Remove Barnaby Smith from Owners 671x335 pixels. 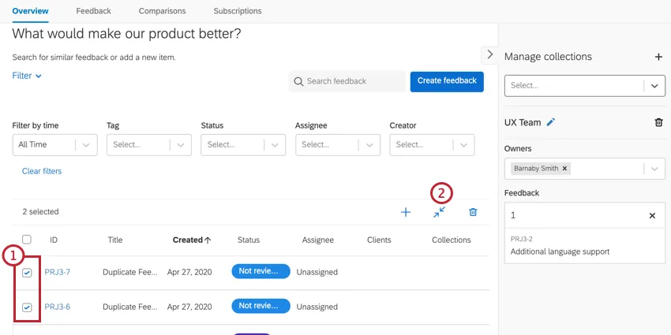(565, 169)
